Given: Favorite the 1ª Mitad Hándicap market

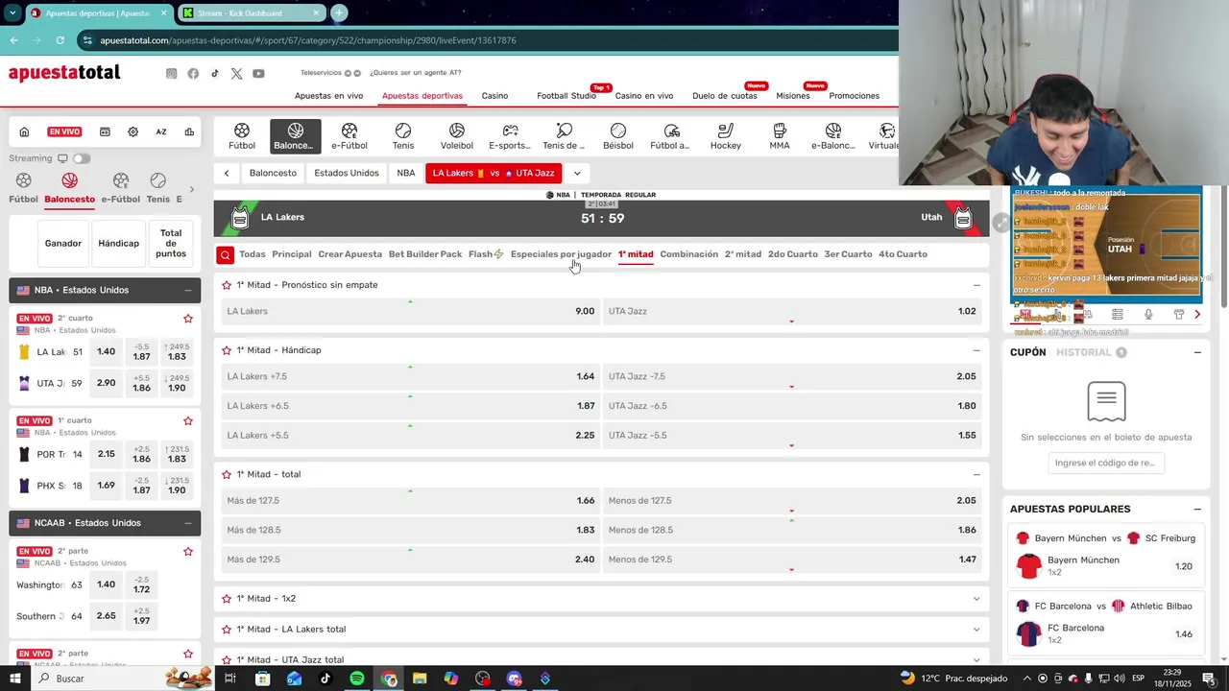Looking at the screenshot, I should (x=228, y=350).
